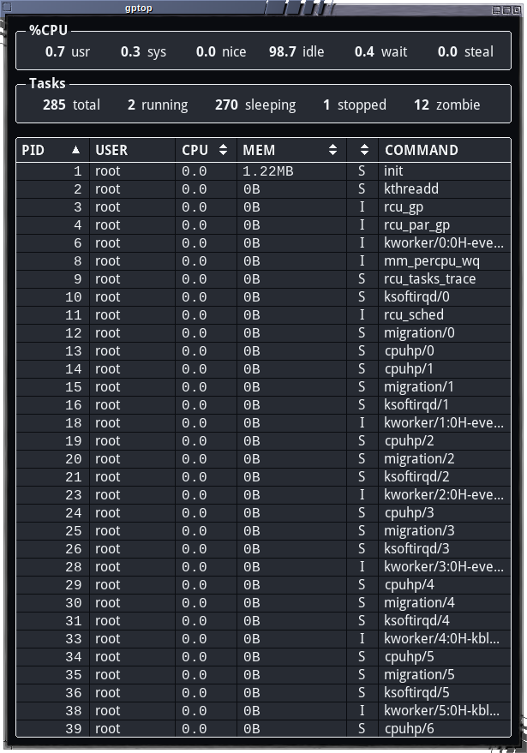527x753 pixels.
Task: Select the cpuhp/0 process
Action: [263, 351]
